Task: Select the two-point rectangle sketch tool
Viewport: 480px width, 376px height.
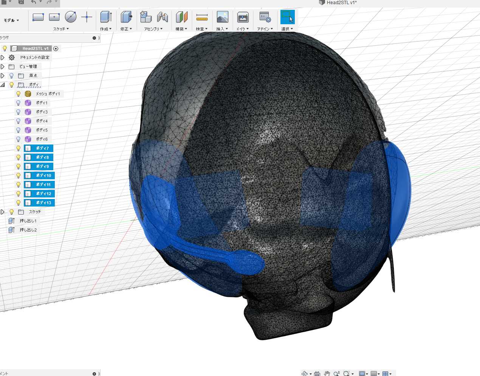Action: pyautogui.click(x=38, y=17)
